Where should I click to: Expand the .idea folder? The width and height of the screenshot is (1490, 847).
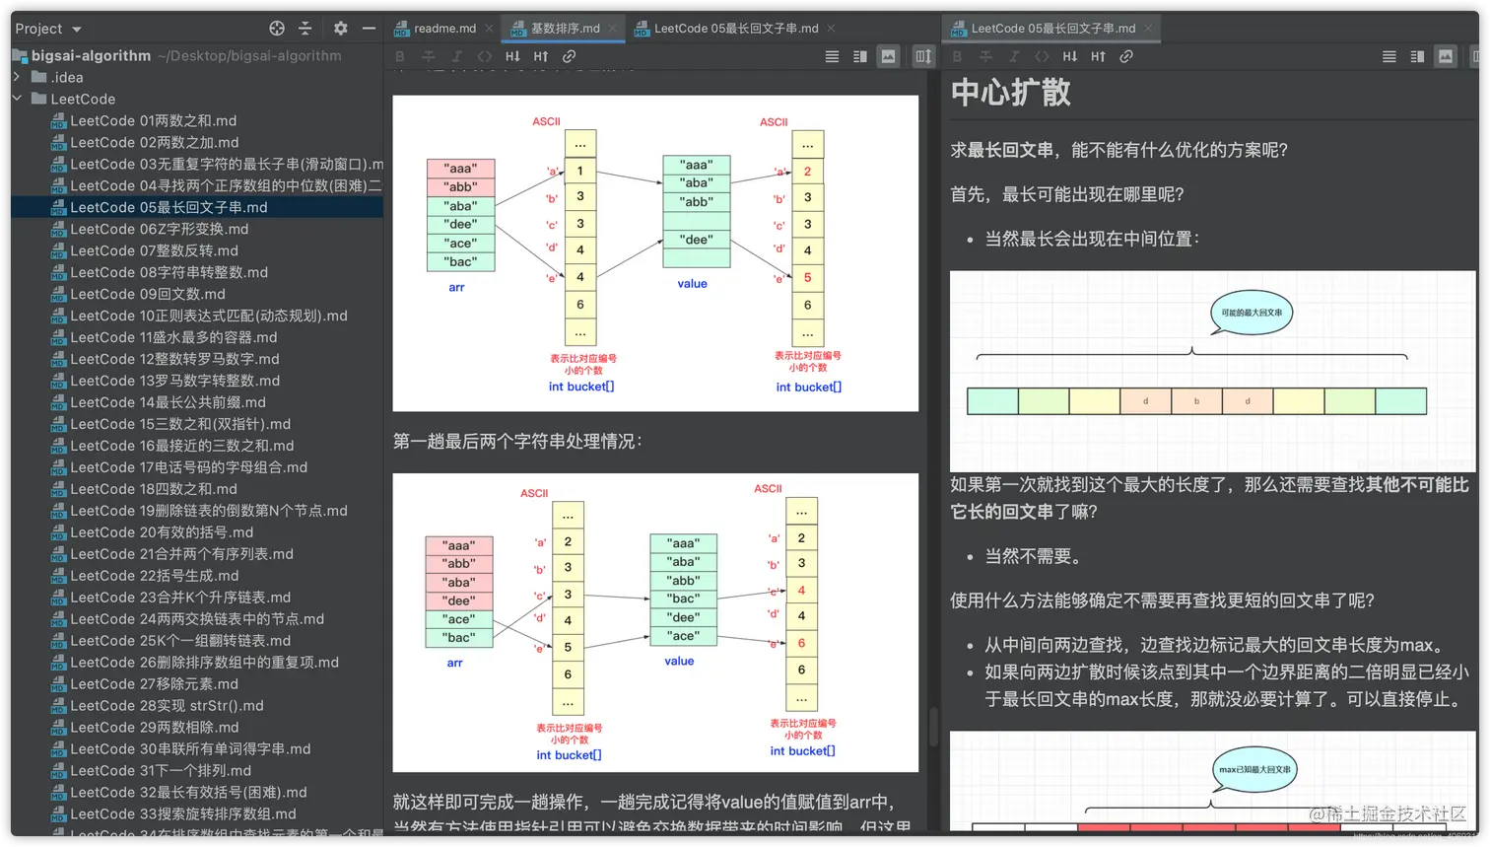(16, 76)
